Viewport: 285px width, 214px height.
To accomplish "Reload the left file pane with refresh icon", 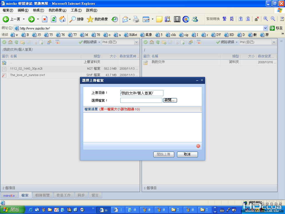I will point(16,42).
